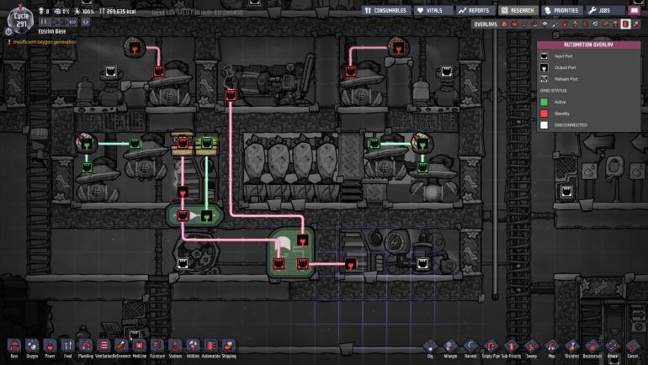This screenshot has height=365, width=648.
Task: Select the Dig tool
Action: pyautogui.click(x=430, y=346)
